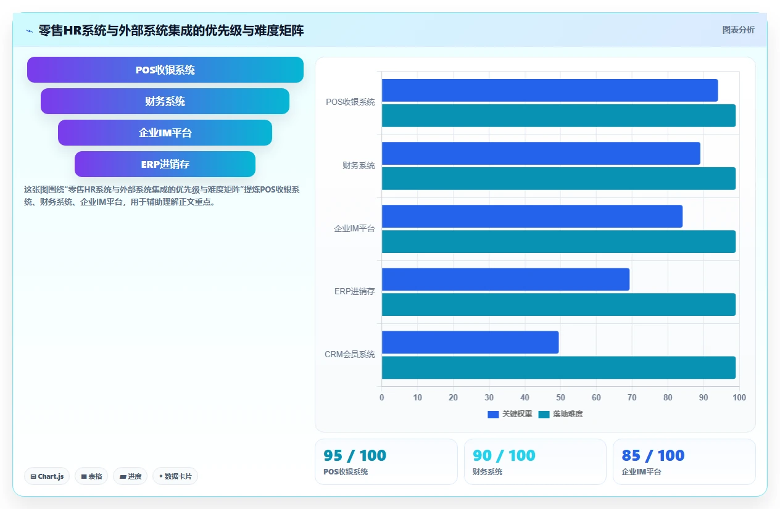Click the x-axis tick label 50
The height and width of the screenshot is (509, 780).
560,397
